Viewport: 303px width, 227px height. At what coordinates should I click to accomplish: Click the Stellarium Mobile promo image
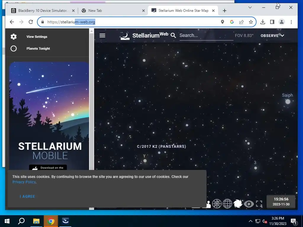(x=49, y=116)
